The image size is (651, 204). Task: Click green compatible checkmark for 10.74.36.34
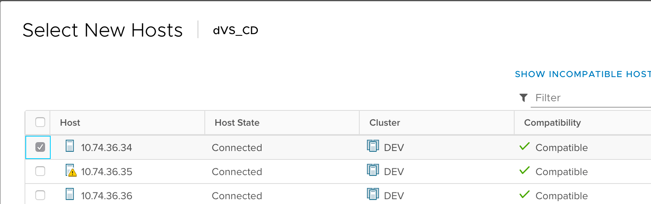coord(525,147)
